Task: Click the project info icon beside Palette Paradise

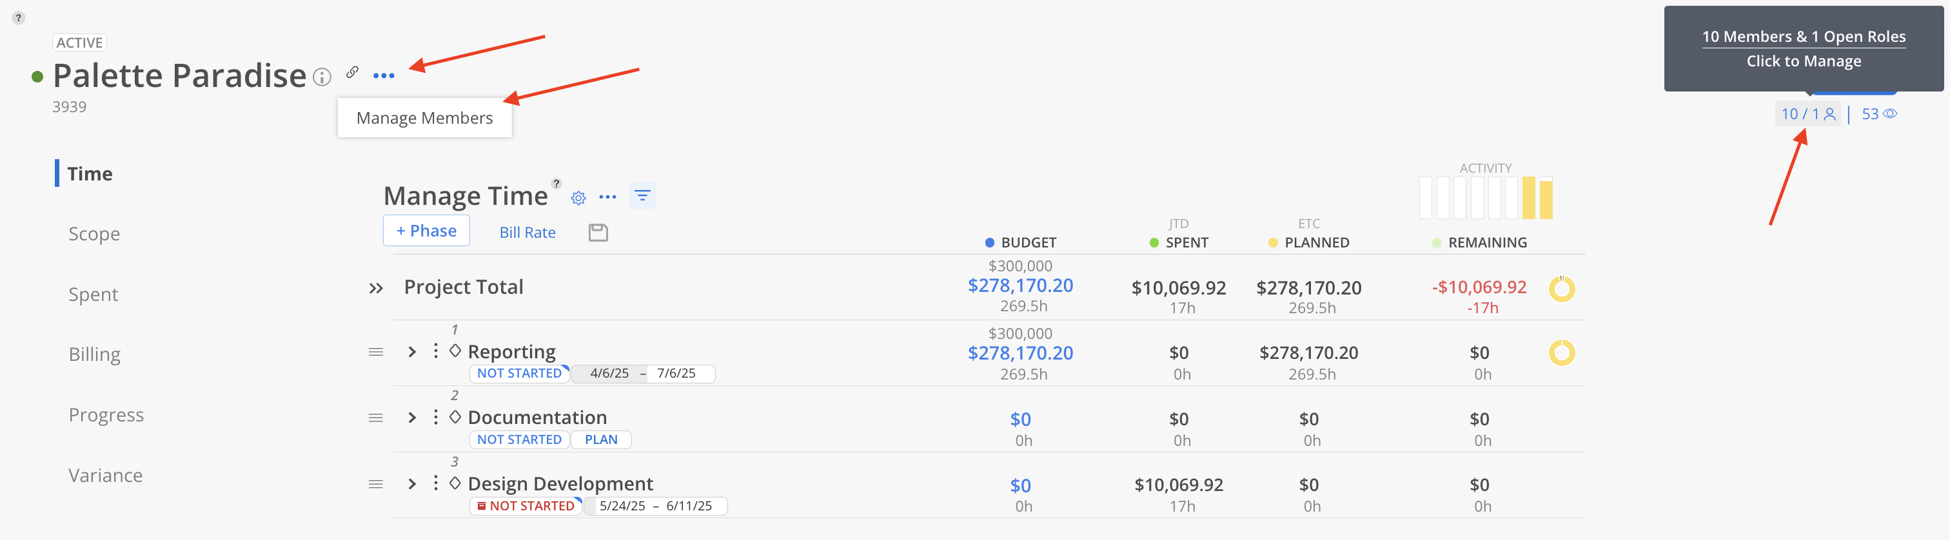Action: pos(322,77)
